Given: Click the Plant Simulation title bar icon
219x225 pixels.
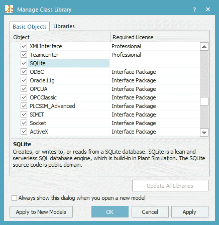Looking at the screenshot, I should click(x=9, y=9).
